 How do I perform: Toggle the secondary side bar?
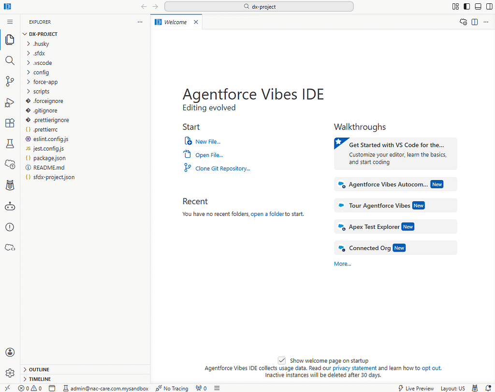tap(489, 7)
